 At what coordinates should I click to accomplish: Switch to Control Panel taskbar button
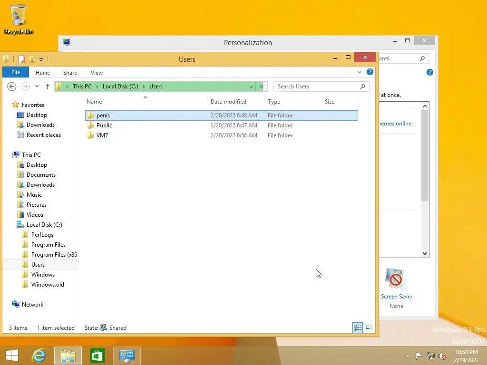127,355
